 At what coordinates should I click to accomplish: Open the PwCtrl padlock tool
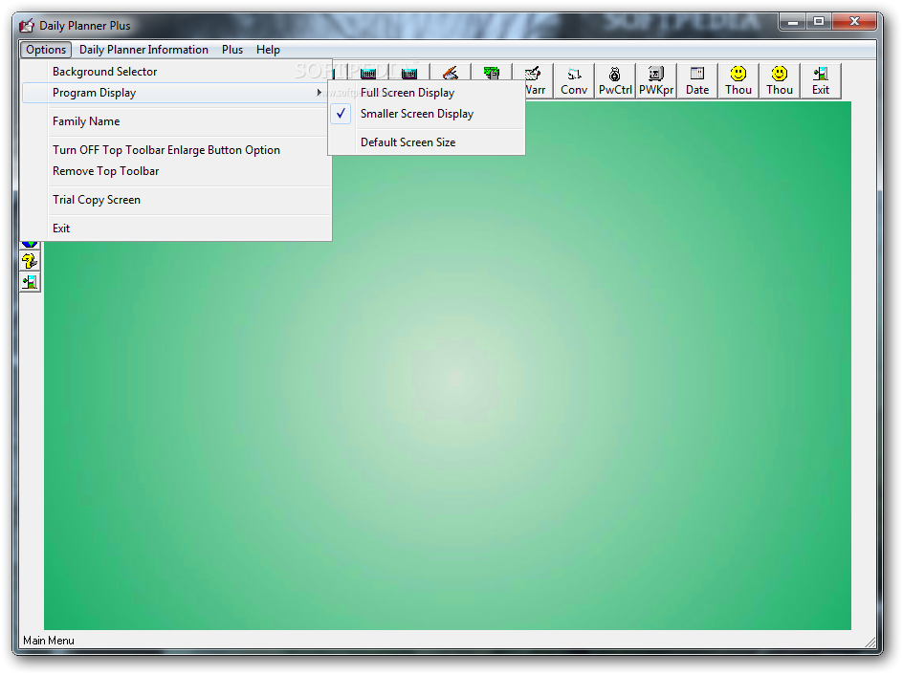pos(615,81)
